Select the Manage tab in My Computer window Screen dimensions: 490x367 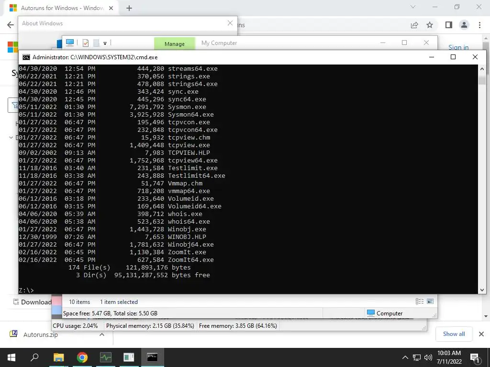pos(174,43)
